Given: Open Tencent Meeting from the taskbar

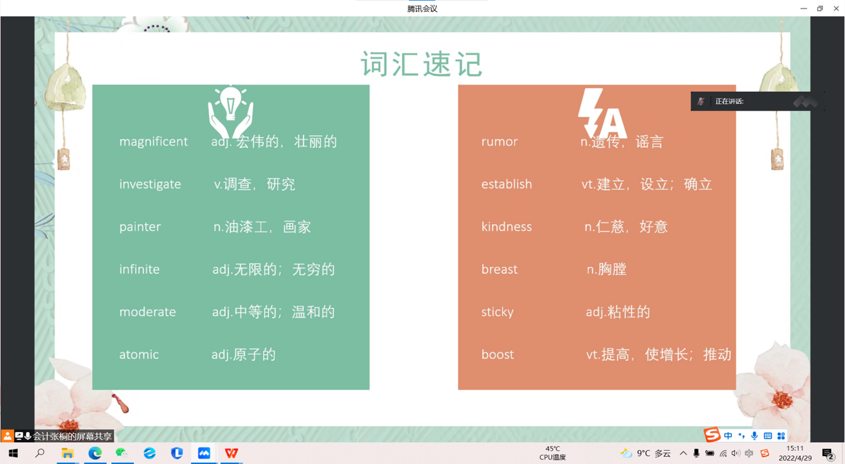Looking at the screenshot, I should coord(204,453).
